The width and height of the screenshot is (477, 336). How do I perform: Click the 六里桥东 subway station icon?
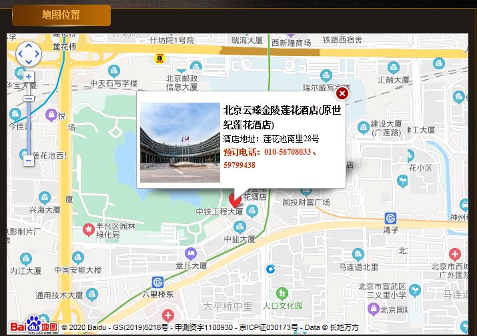click(x=157, y=283)
